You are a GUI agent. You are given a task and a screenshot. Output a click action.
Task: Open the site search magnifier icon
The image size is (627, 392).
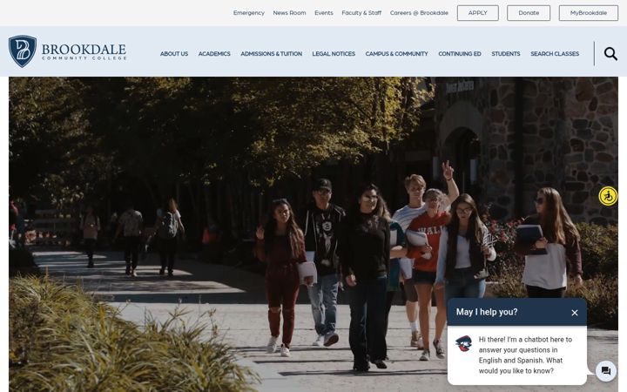click(610, 54)
